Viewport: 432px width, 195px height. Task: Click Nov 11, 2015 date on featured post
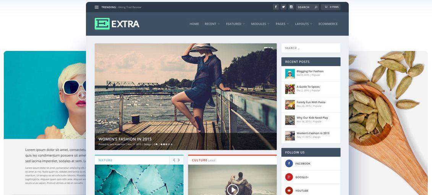pos(134,144)
